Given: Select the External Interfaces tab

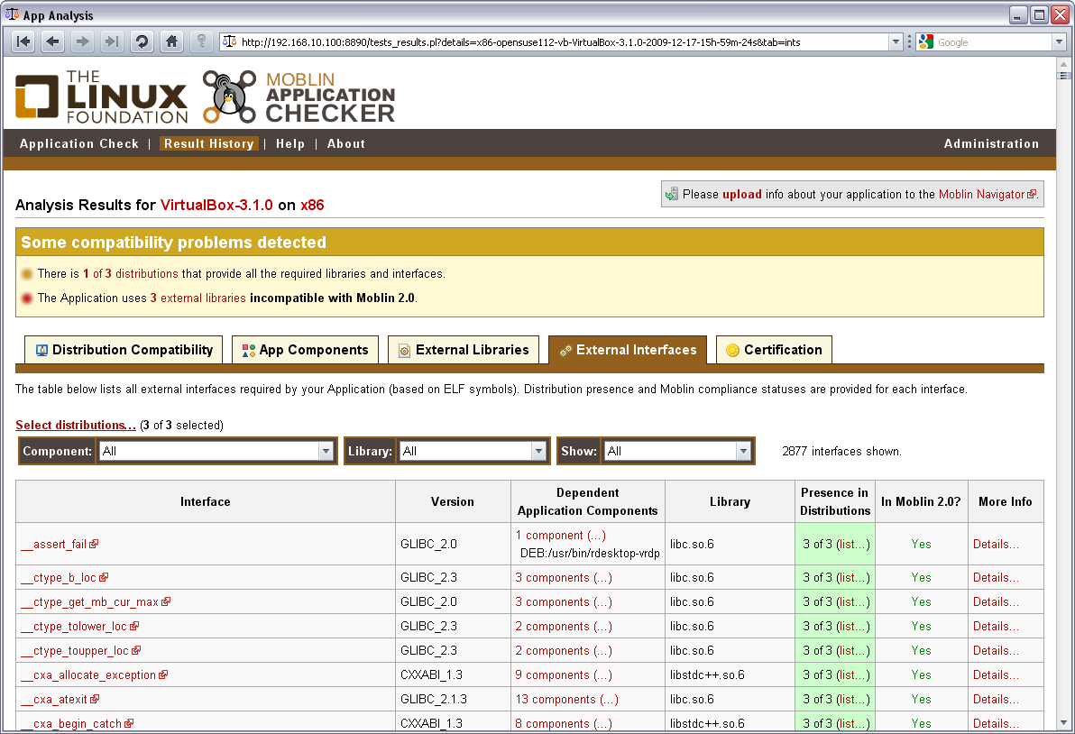Looking at the screenshot, I should tap(628, 350).
